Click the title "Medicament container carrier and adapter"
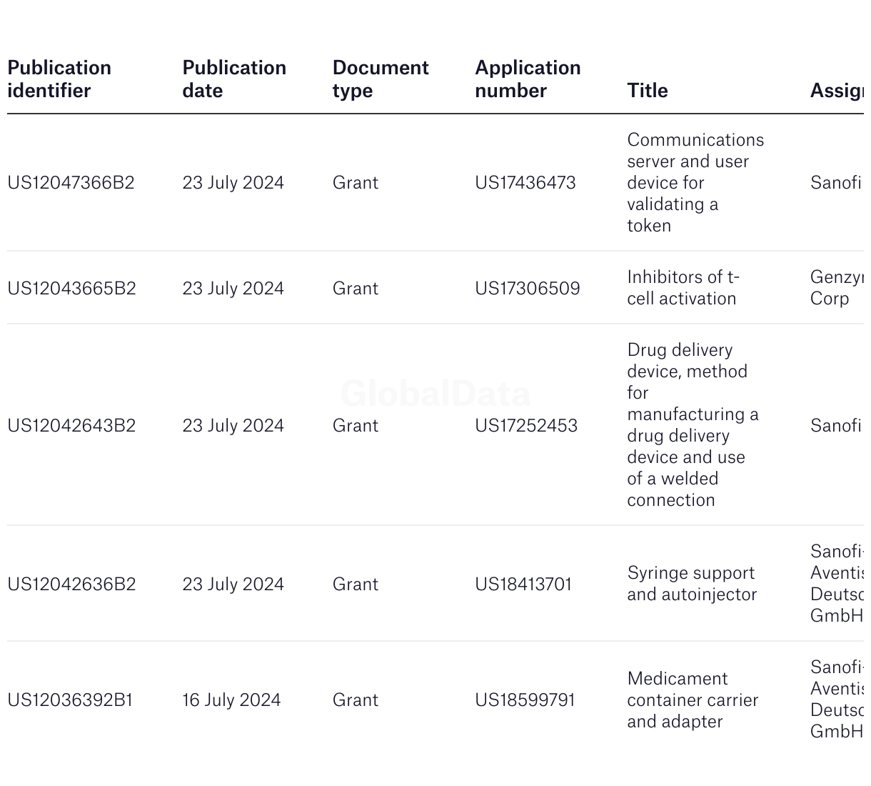 click(x=693, y=700)
